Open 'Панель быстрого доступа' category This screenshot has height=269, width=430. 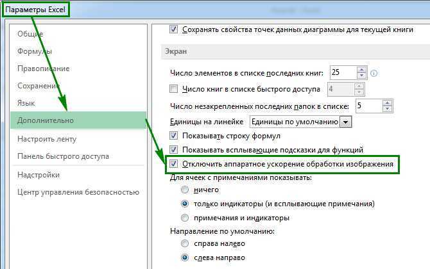(63, 156)
